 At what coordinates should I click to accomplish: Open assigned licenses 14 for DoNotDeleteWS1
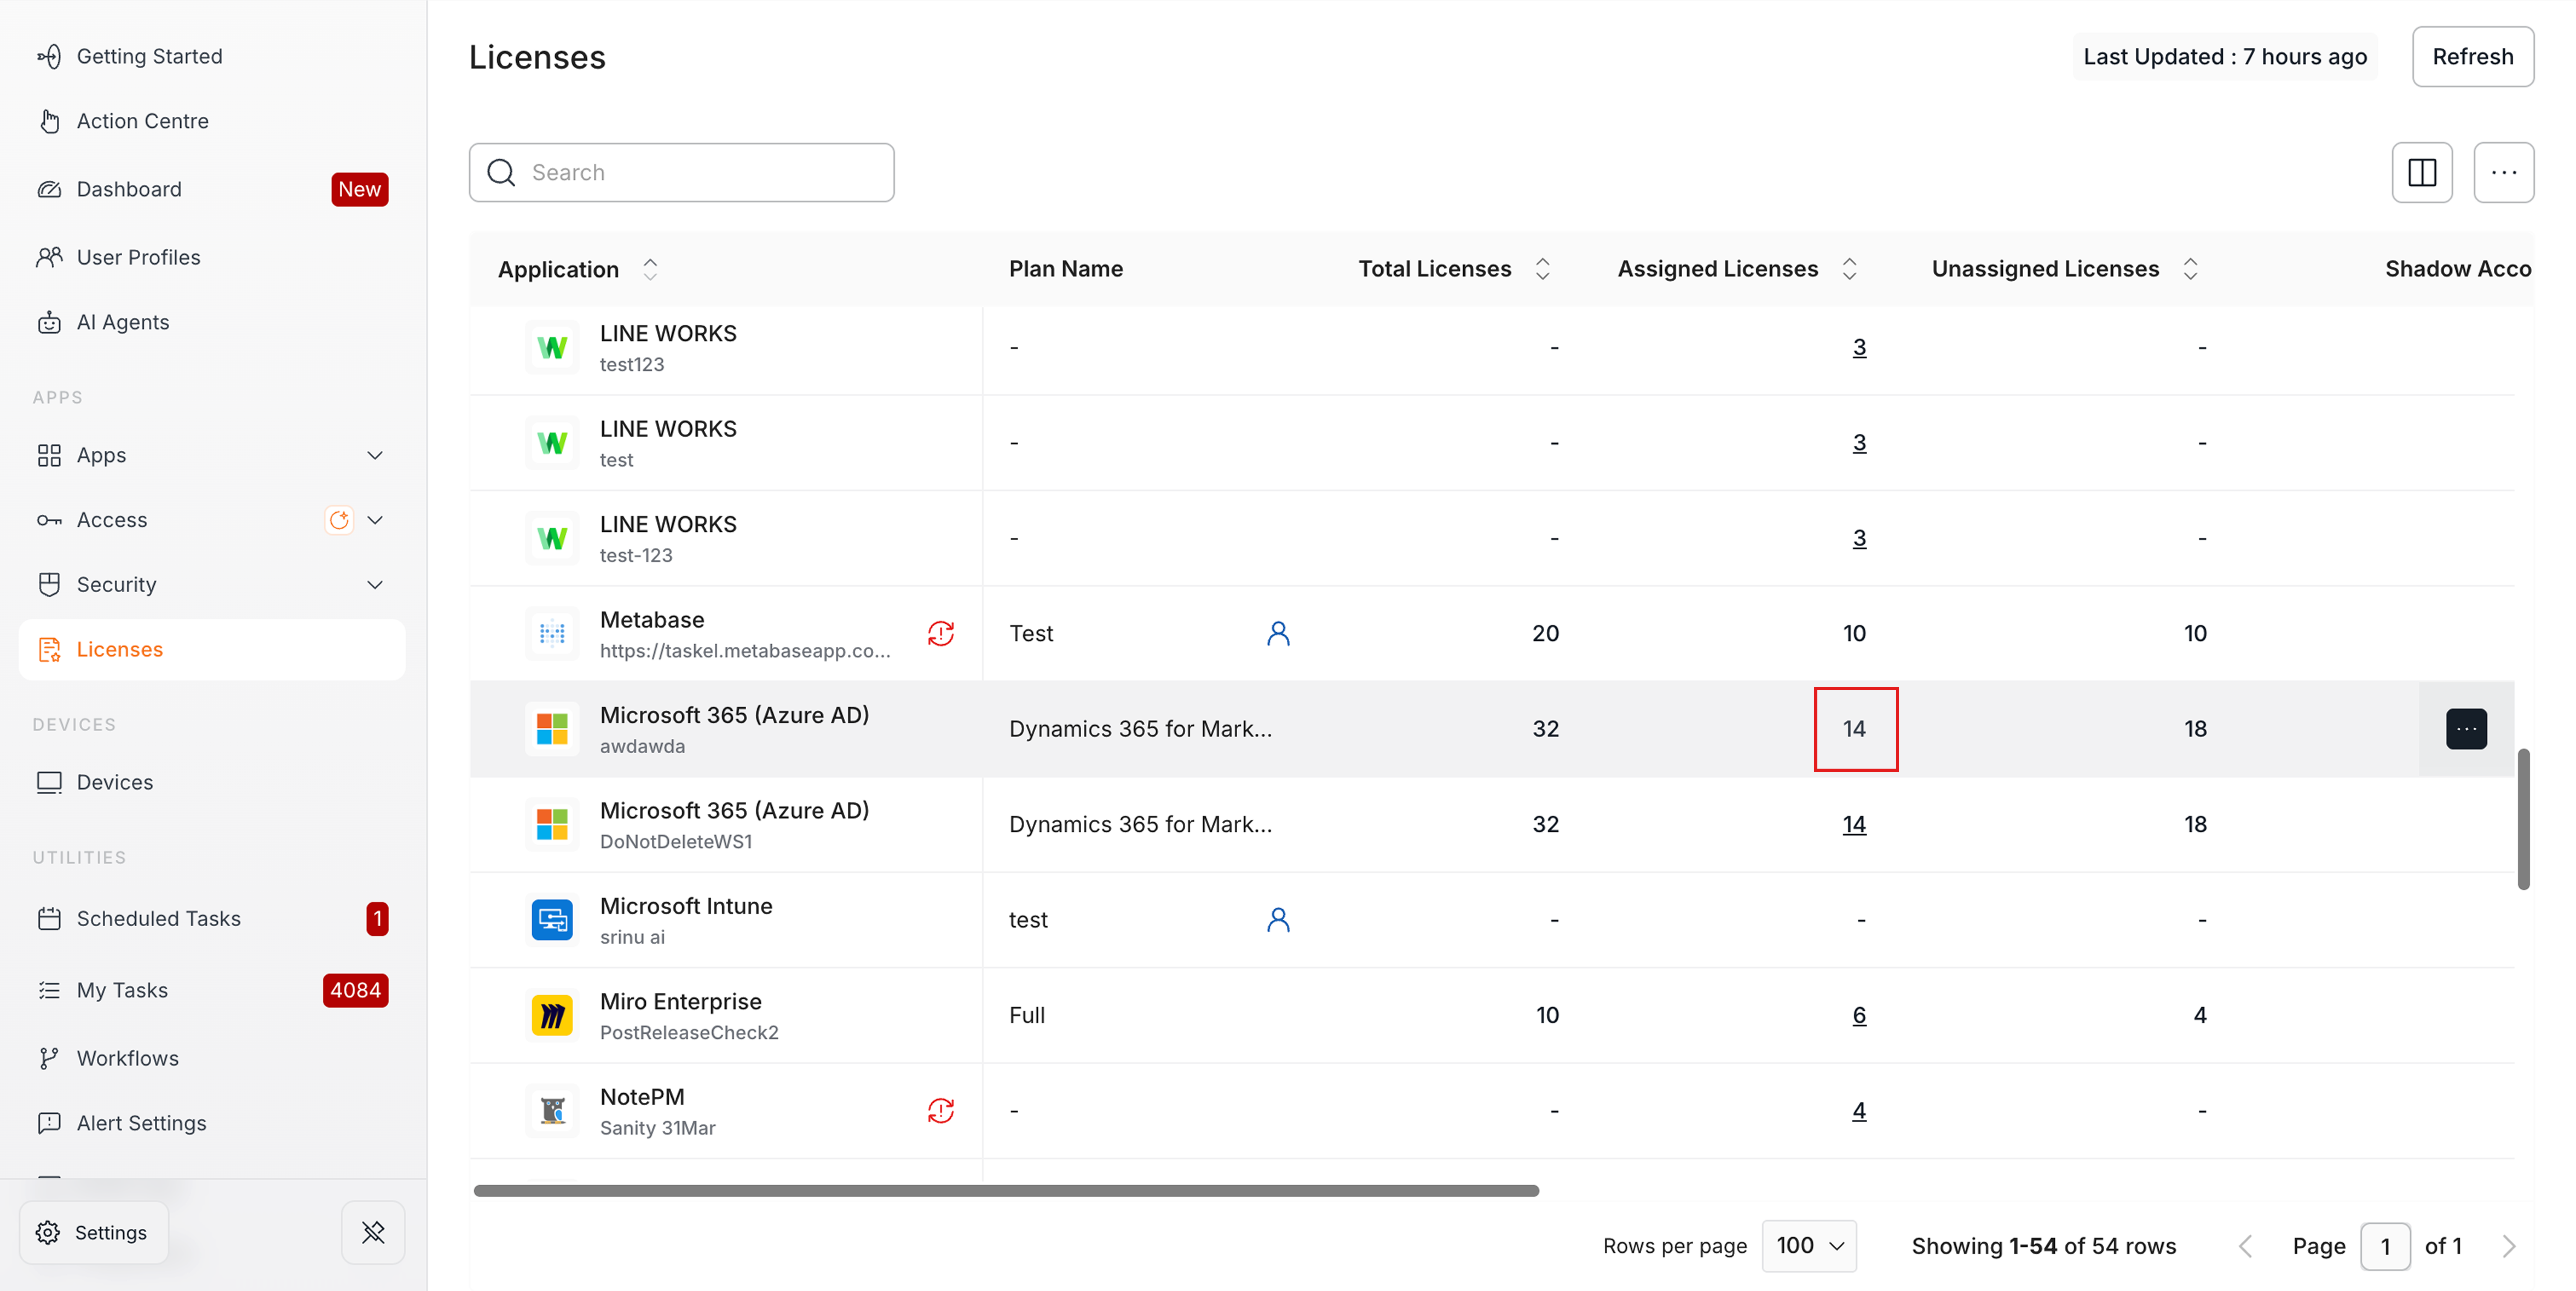click(x=1854, y=824)
